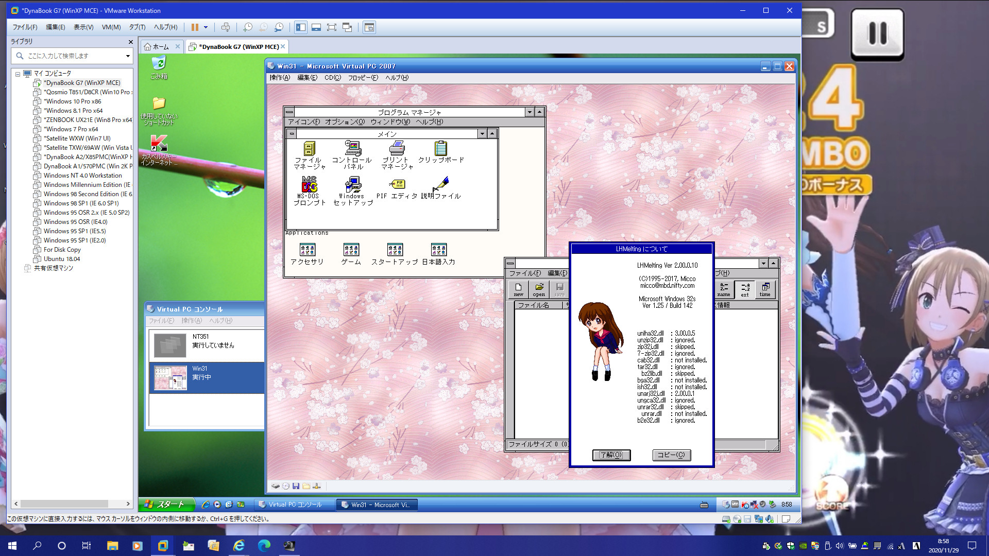Open the MS-DOS プロンプト icon
Image resolution: width=989 pixels, height=556 pixels.
310,191
